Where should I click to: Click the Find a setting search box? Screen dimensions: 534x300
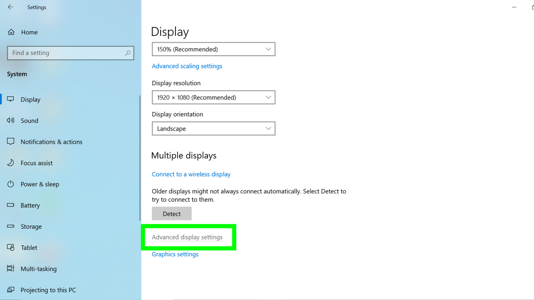[x=70, y=52]
